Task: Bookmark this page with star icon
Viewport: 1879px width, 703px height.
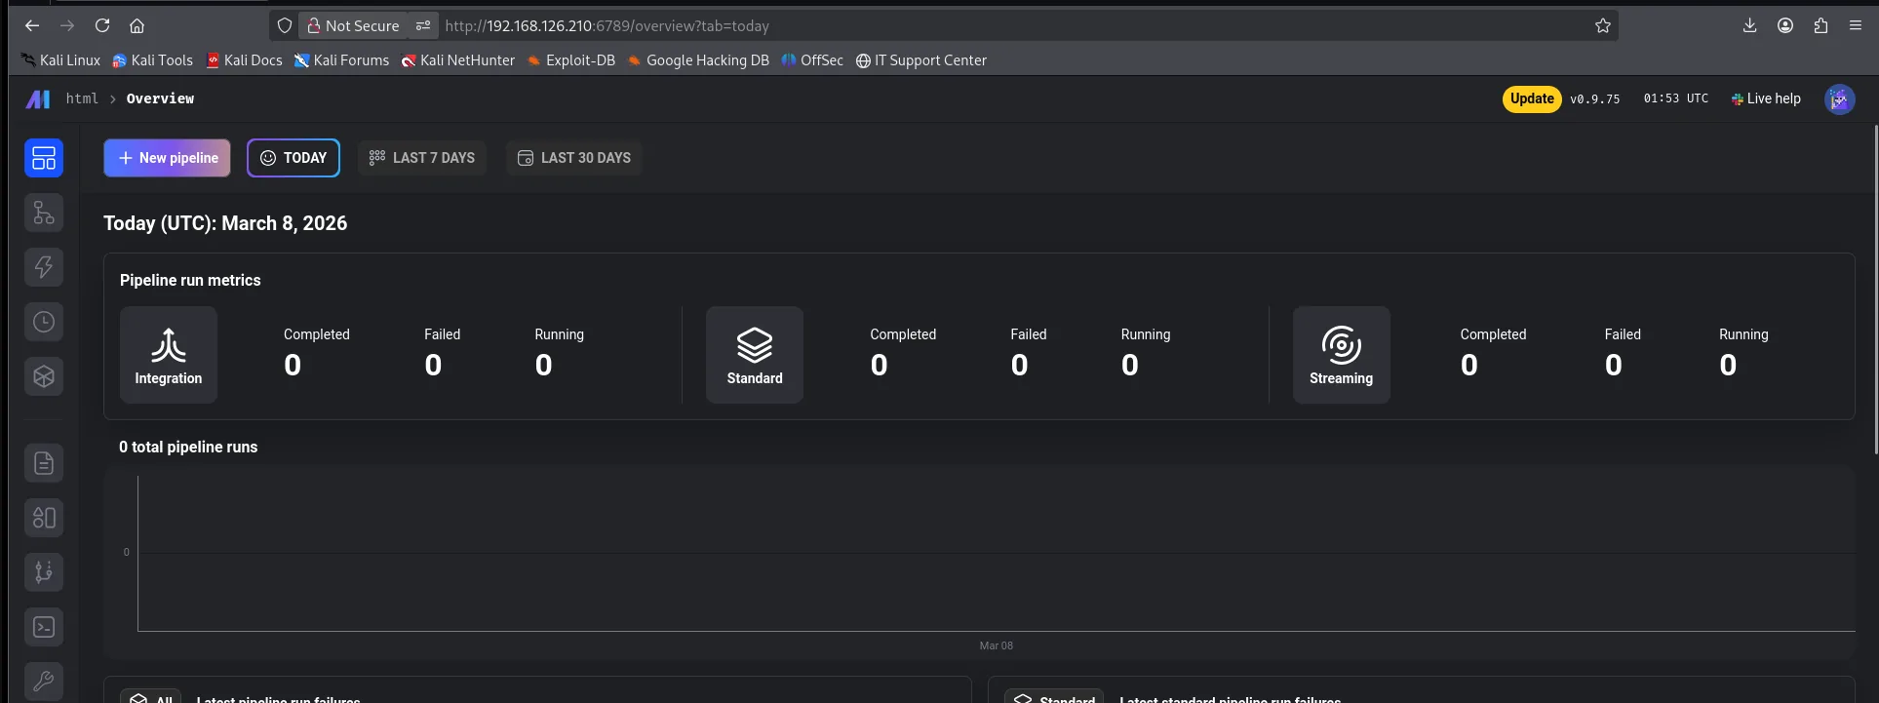Action: (x=1603, y=25)
